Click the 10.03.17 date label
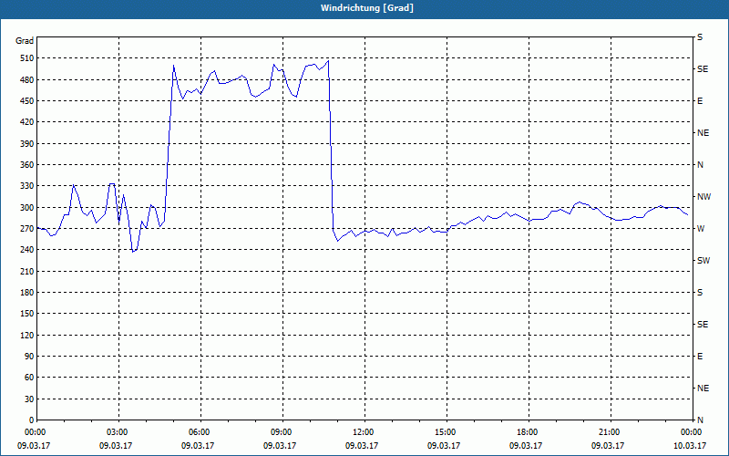Screen dimensions: 729x456 point(690,445)
